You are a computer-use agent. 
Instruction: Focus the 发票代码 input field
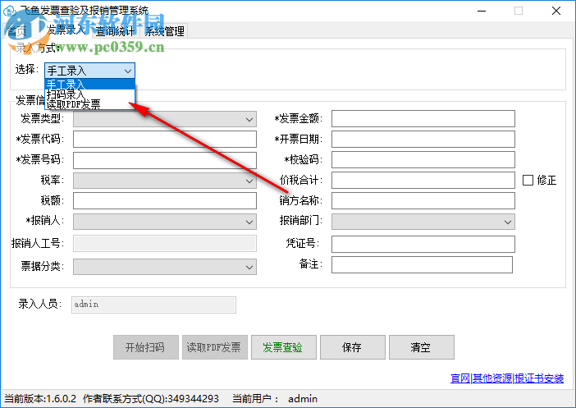(165, 140)
